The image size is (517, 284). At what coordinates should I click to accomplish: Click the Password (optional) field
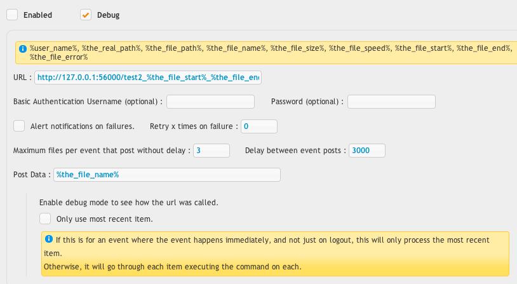click(391, 102)
